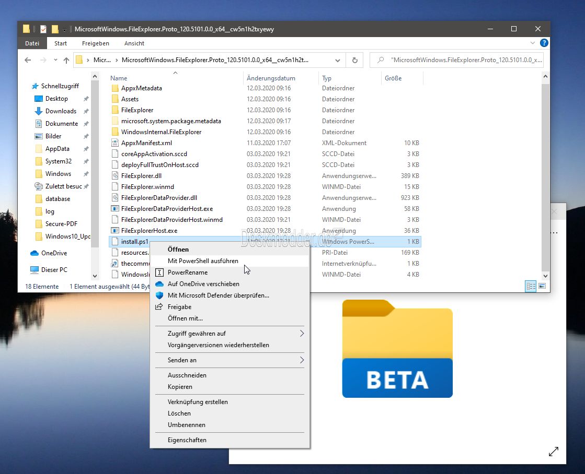The image size is (585, 474).
Task: Open Eigenschaften from the context menu
Action: pos(230,440)
